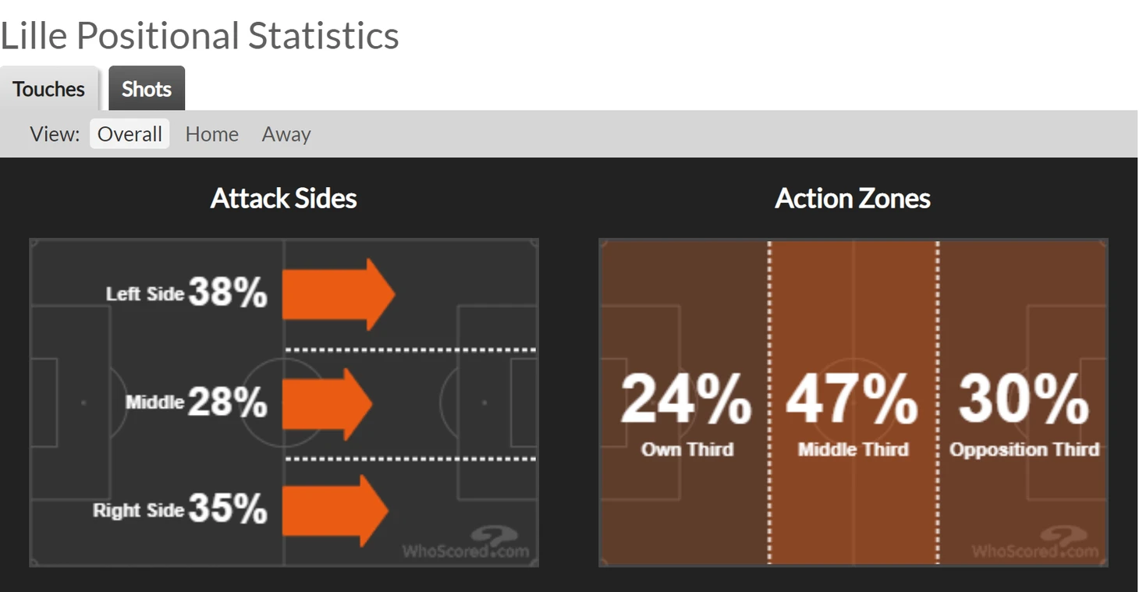Select the Opposition Third zone
Viewport: 1139px width, 592px height.
pos(1023,402)
